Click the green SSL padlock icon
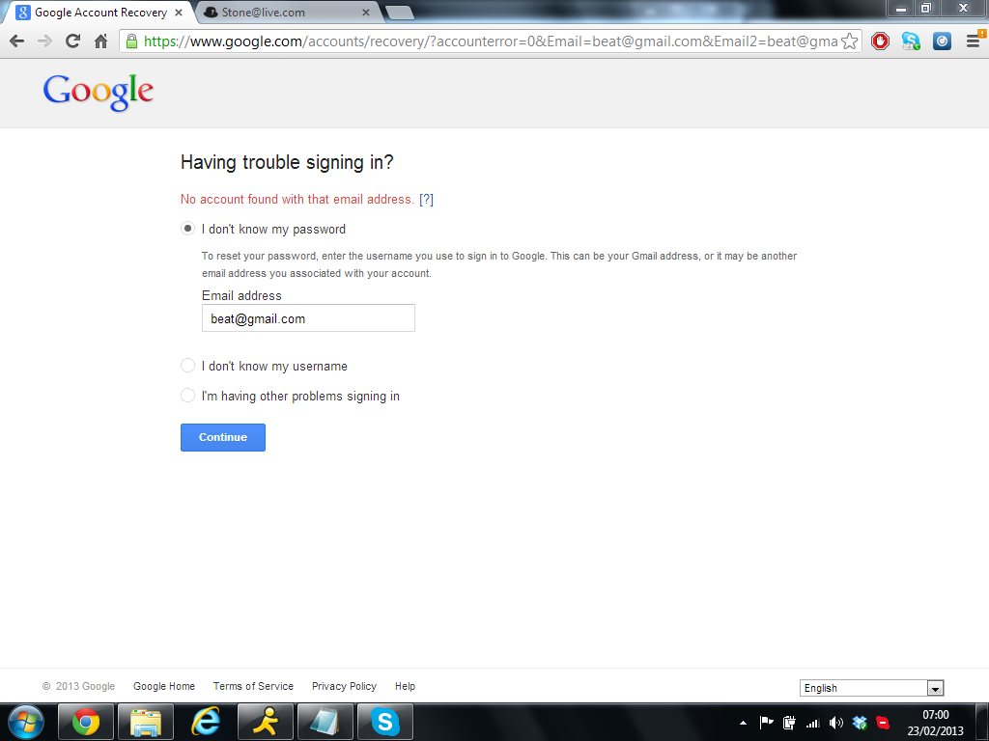This screenshot has height=741, width=989. (131, 41)
